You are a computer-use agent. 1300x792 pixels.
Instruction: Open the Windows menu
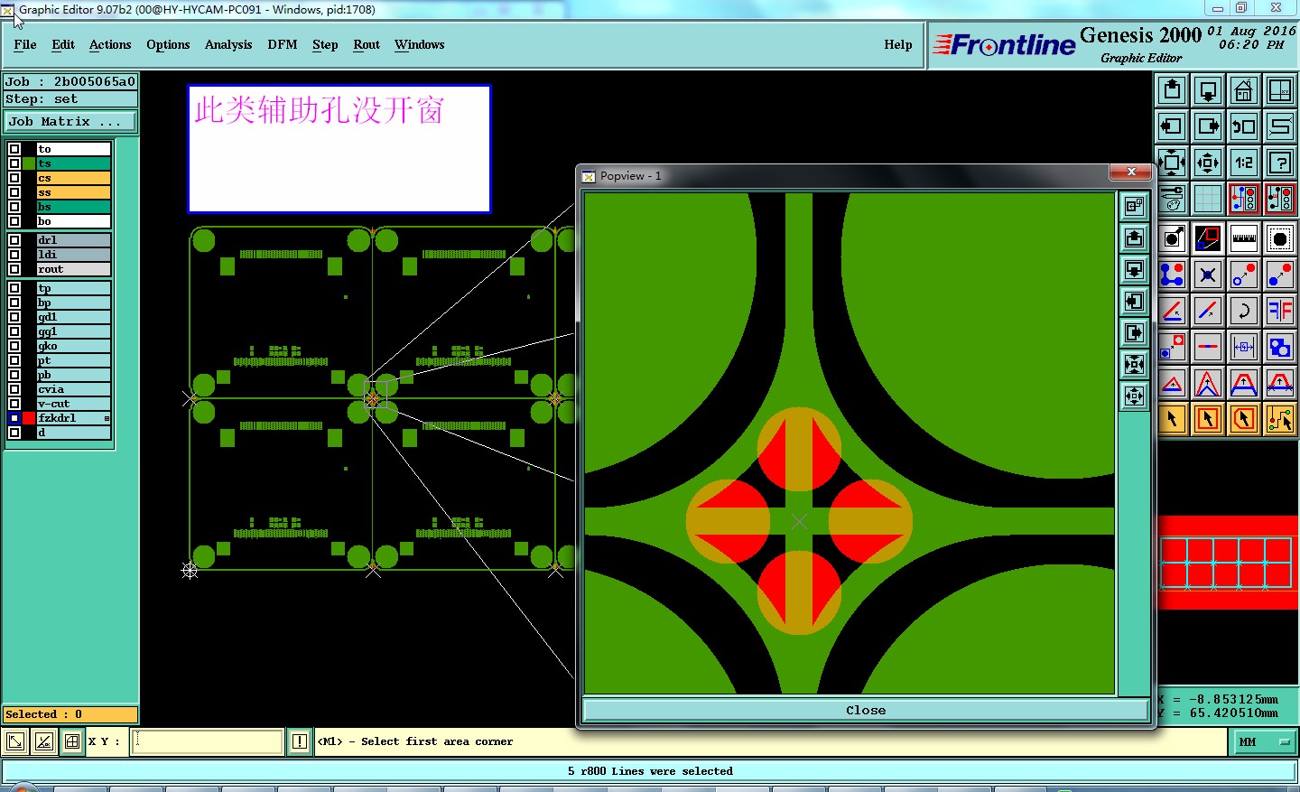click(x=420, y=44)
